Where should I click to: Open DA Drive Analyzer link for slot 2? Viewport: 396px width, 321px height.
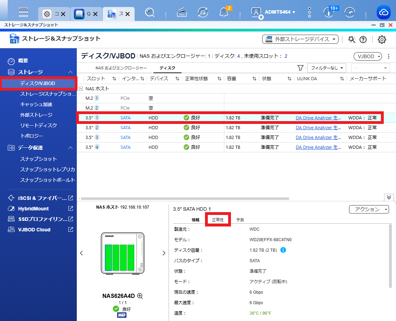[x=318, y=128]
